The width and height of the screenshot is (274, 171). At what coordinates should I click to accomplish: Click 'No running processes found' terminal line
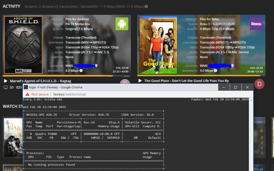point(52,164)
